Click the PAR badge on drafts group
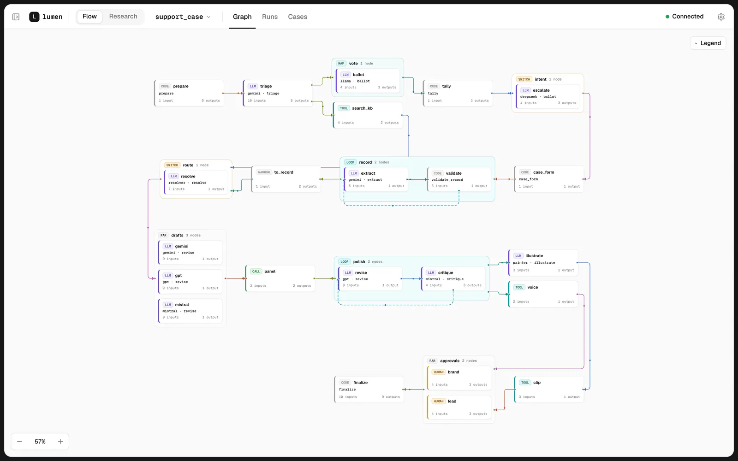The height and width of the screenshot is (461, 738). (163, 235)
